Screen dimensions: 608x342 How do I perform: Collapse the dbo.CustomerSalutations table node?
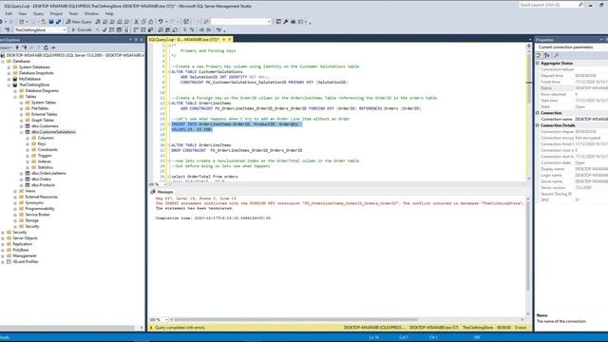tap(21, 132)
